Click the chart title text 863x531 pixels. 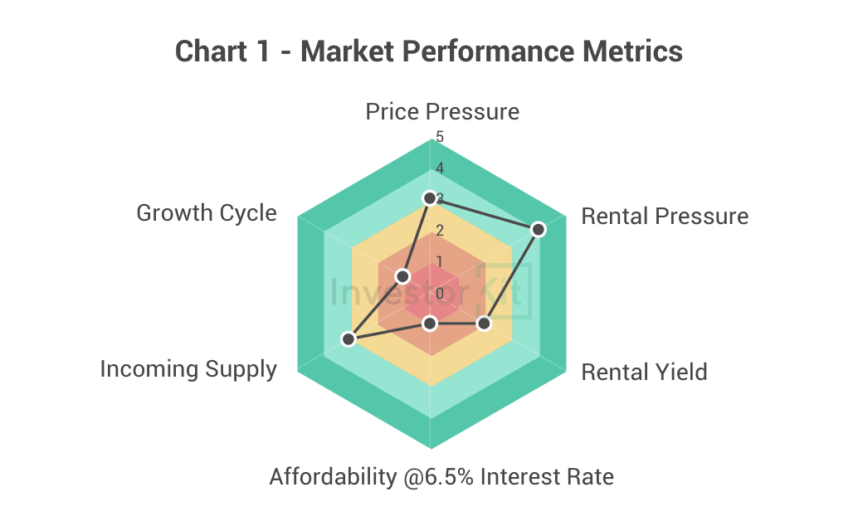[x=429, y=51]
